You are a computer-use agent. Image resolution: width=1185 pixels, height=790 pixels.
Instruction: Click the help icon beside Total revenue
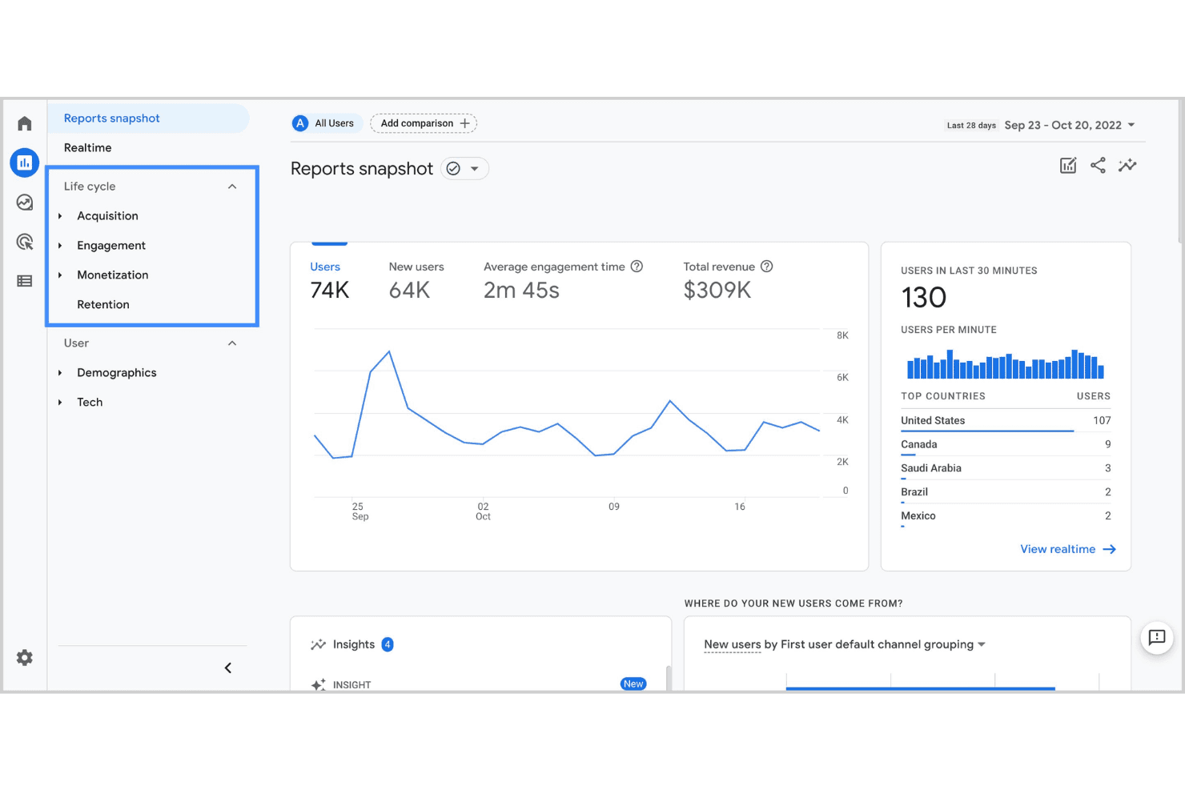[766, 267]
